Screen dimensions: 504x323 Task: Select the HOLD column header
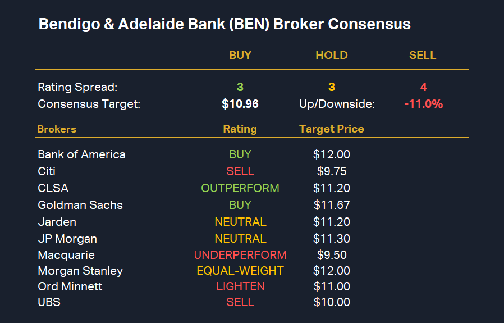click(331, 55)
